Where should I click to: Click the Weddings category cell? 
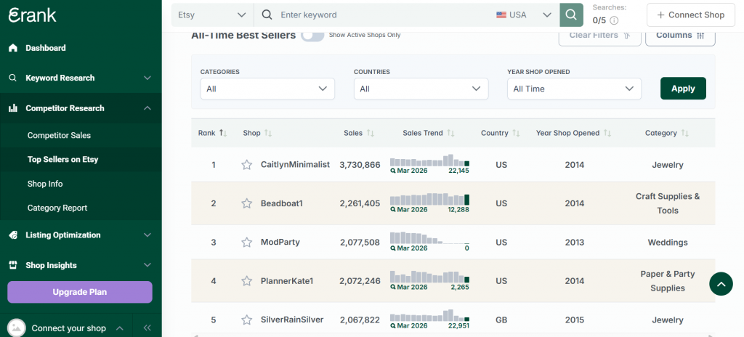tap(668, 243)
